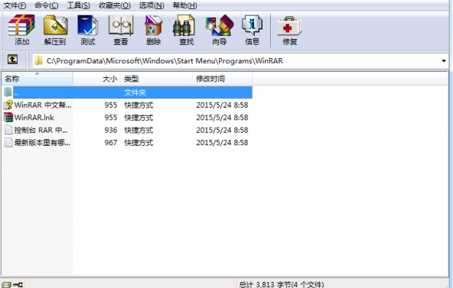
Task: Click the Delete (删除) toolbar icon
Action: coord(153,30)
